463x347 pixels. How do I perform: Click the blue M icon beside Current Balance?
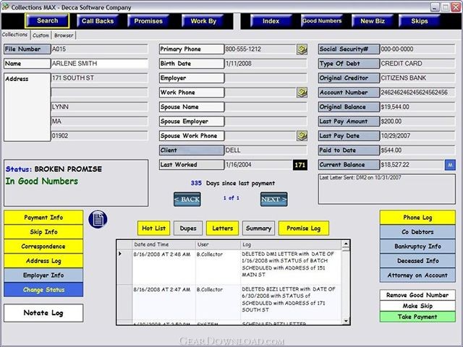(450, 165)
